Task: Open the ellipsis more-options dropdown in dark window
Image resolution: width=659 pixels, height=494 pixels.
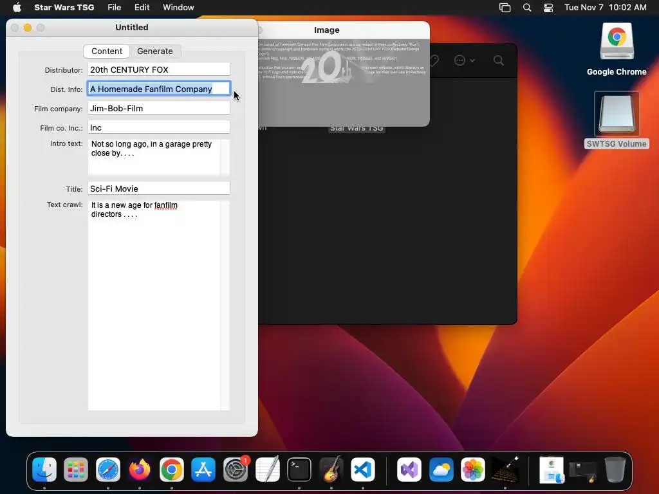Action: coord(464,60)
